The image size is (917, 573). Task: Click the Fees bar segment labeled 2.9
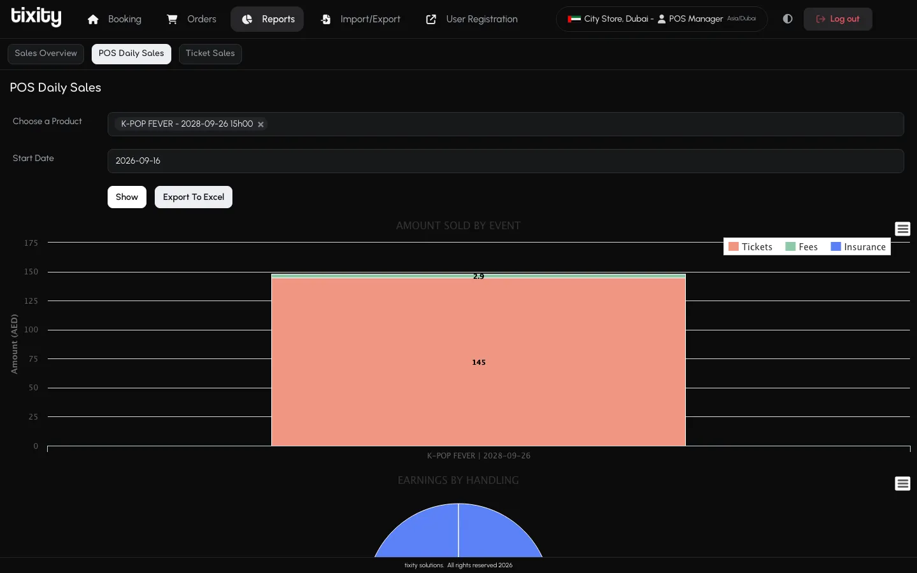479,276
